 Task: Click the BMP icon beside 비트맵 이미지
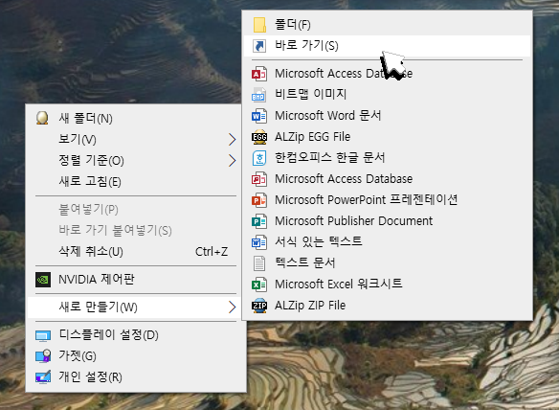[x=258, y=95]
